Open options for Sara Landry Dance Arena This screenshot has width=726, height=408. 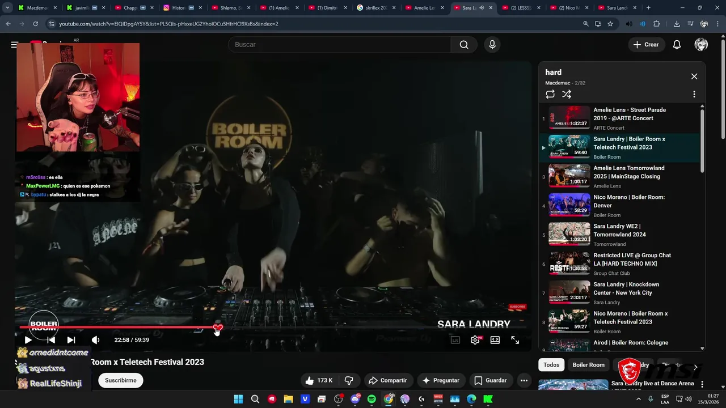click(x=702, y=384)
